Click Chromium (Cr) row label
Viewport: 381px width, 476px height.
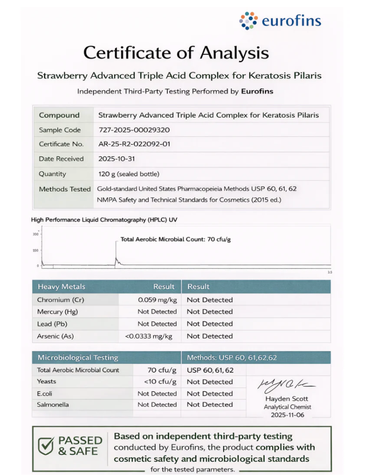(61, 300)
